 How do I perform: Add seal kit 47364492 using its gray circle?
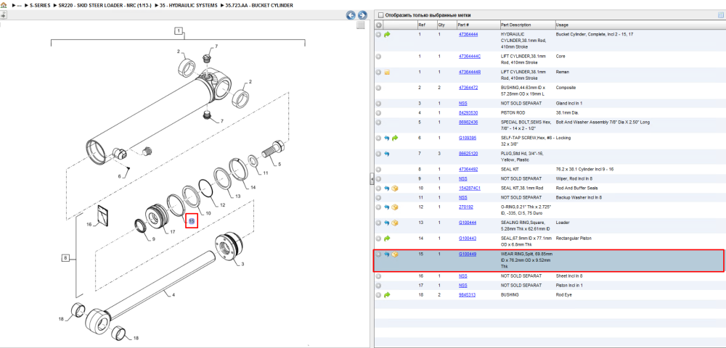click(x=378, y=170)
